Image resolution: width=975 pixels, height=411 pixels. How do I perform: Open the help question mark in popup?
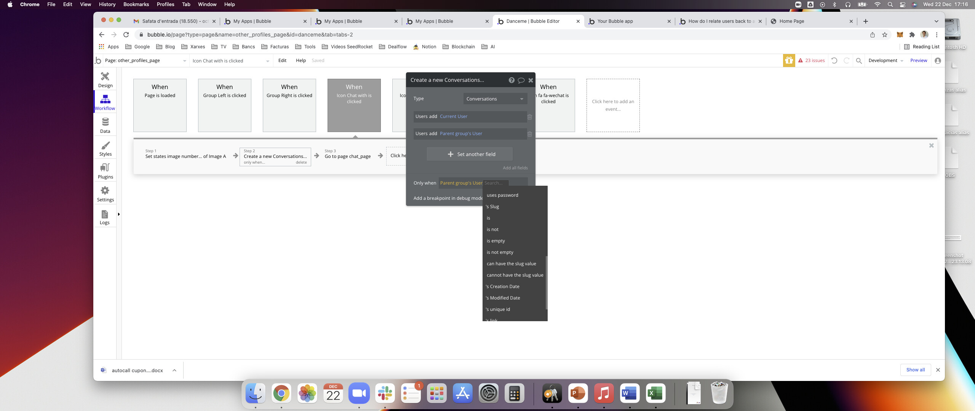(x=511, y=80)
